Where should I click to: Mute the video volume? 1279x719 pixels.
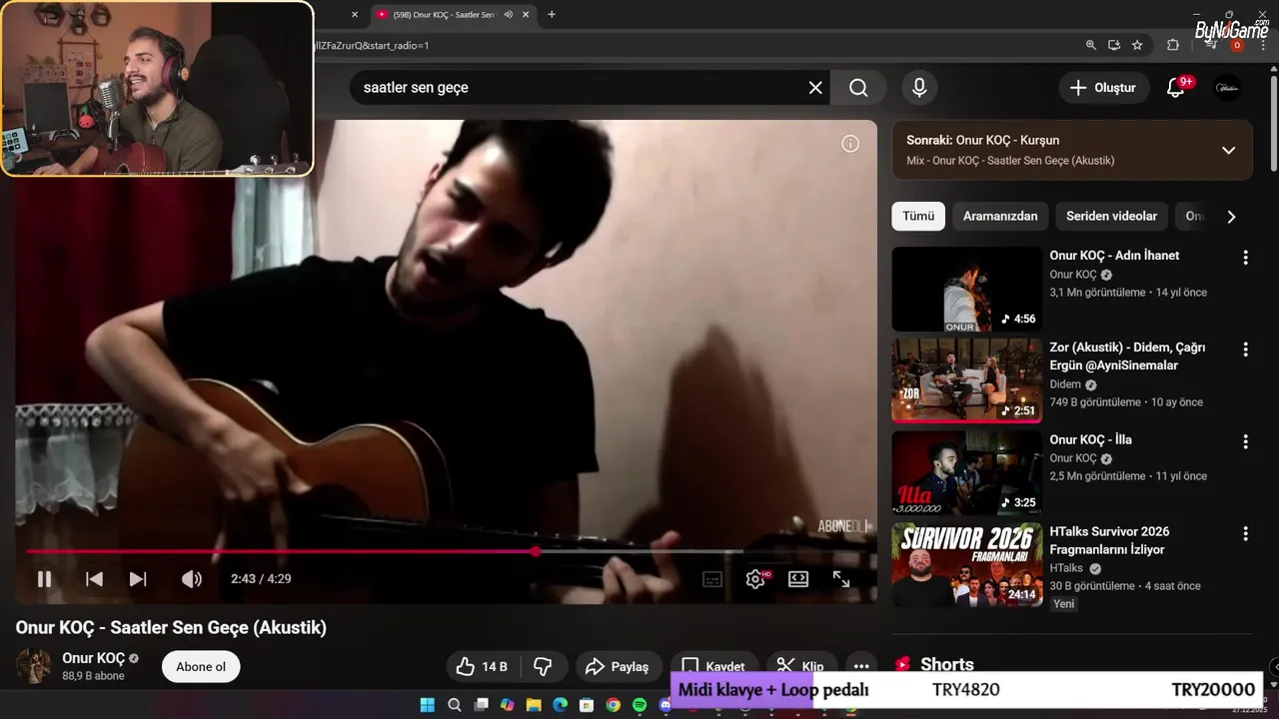click(191, 579)
